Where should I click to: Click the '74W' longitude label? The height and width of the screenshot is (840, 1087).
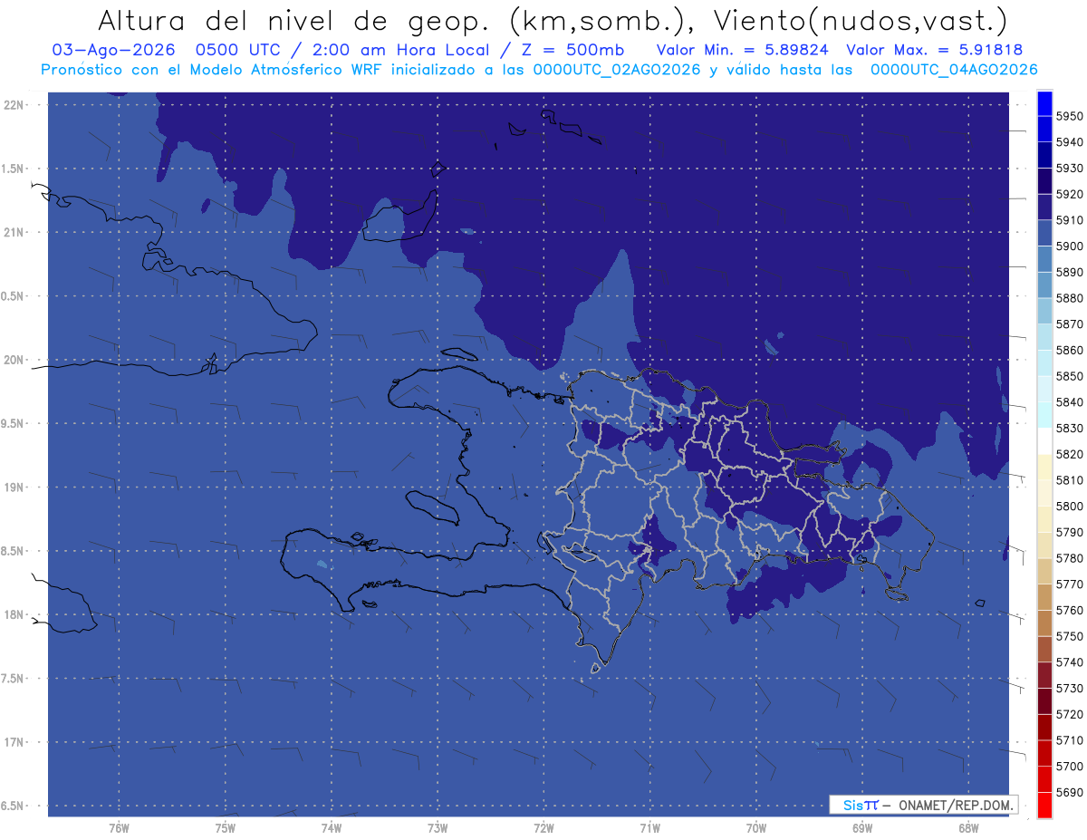[331, 828]
